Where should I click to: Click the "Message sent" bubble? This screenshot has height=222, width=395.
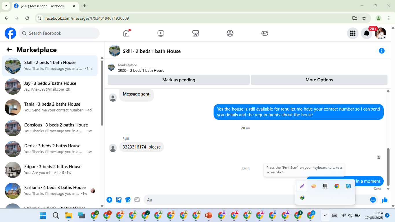click(x=136, y=94)
